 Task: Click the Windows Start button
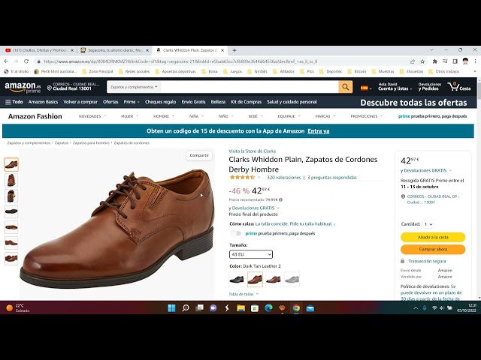click(171, 308)
